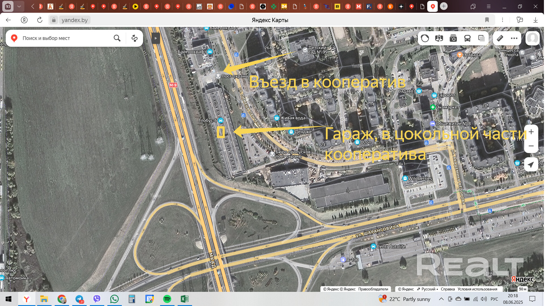Open the user profile avatar
Viewport: 553px width, 306px height.
pyautogui.click(x=532, y=38)
